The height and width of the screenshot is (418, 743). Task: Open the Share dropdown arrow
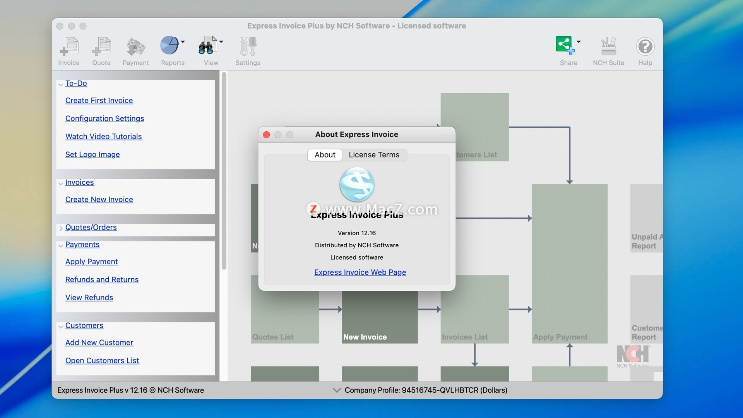tap(579, 41)
